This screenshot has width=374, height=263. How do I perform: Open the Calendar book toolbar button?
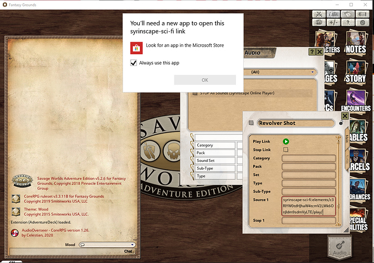348,14
